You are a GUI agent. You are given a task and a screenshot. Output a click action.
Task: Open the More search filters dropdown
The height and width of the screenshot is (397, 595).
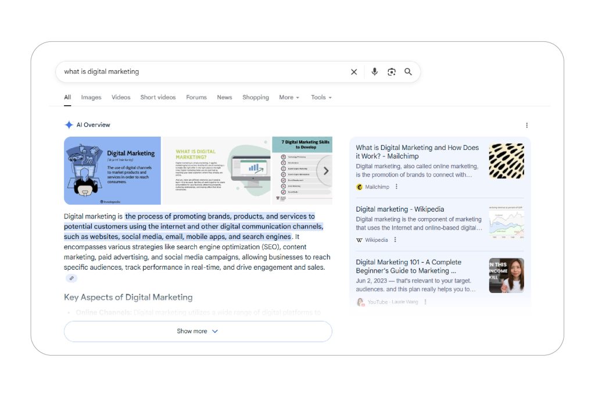pyautogui.click(x=289, y=98)
